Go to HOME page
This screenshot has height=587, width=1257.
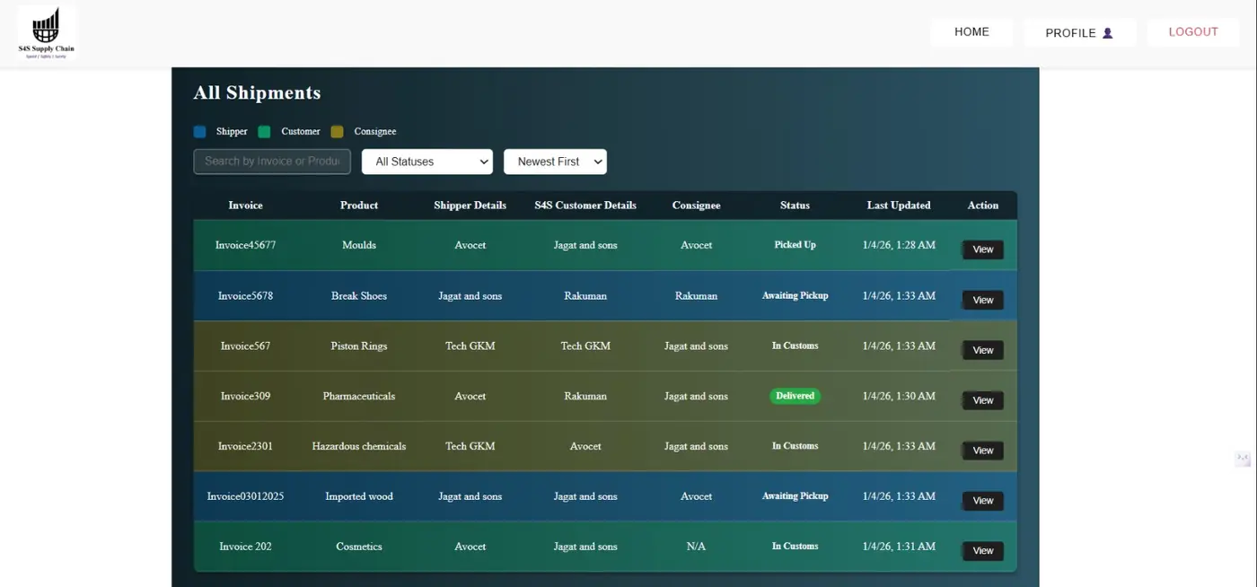click(x=971, y=32)
